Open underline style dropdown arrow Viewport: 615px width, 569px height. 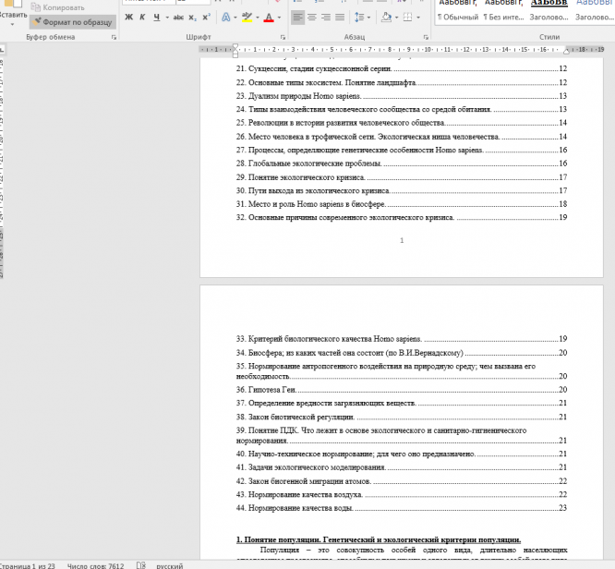click(167, 18)
